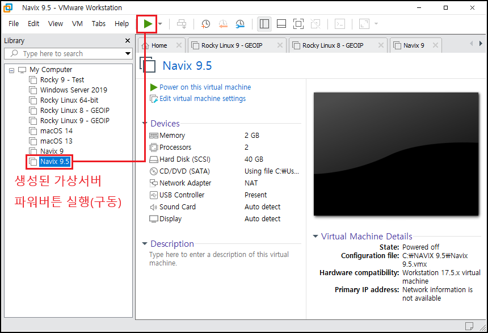Open the Edit menu
The width and height of the screenshot is (488, 333).
[x=33, y=24]
